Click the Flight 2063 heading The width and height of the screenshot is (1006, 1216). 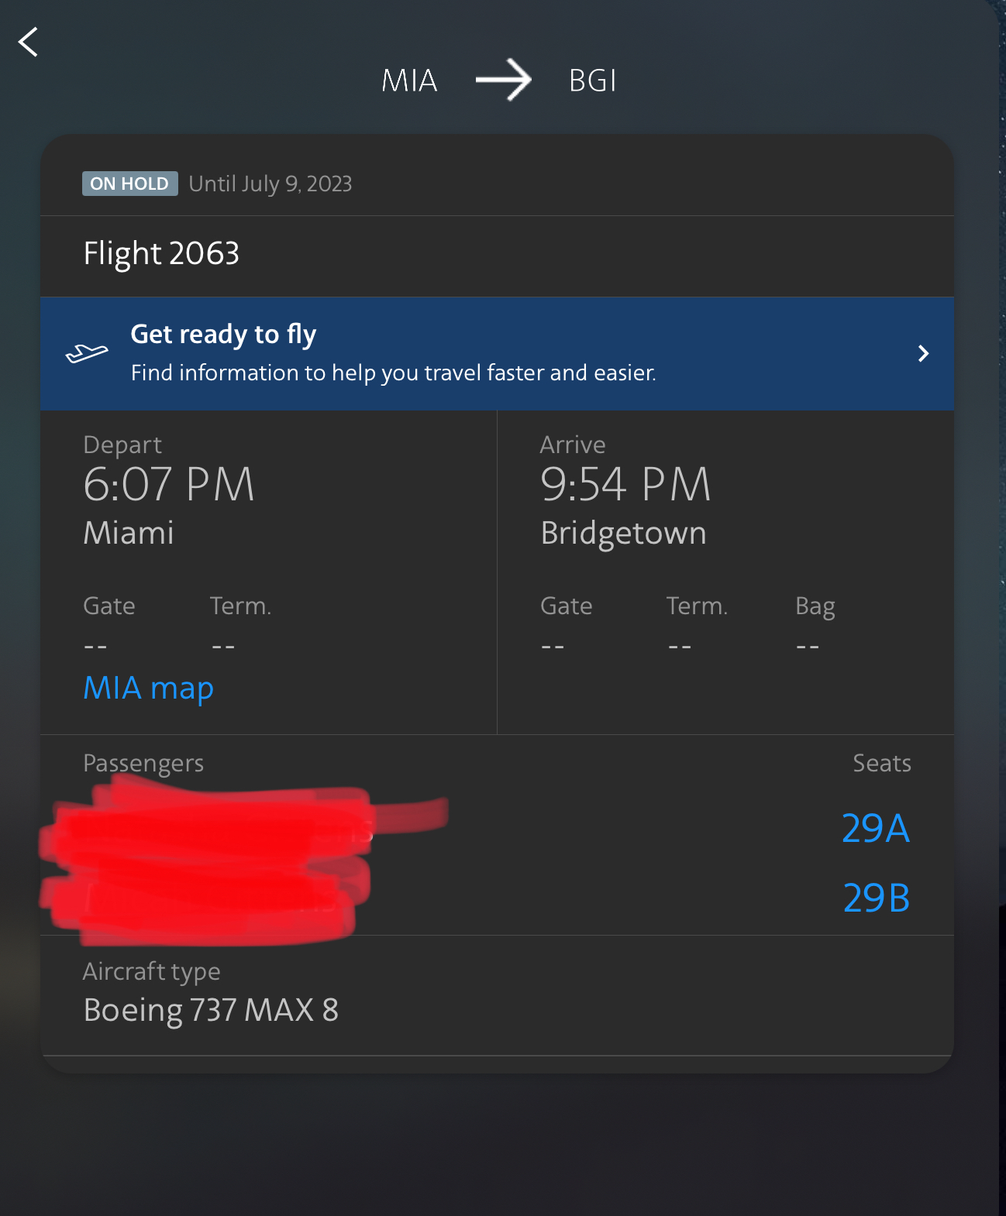(x=161, y=253)
